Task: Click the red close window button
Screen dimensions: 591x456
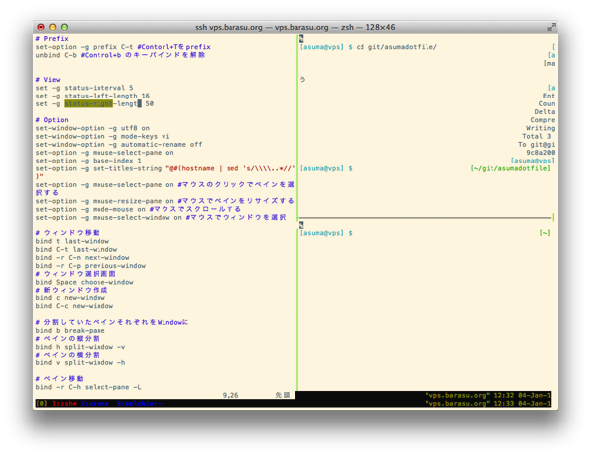Action: pos(41,27)
